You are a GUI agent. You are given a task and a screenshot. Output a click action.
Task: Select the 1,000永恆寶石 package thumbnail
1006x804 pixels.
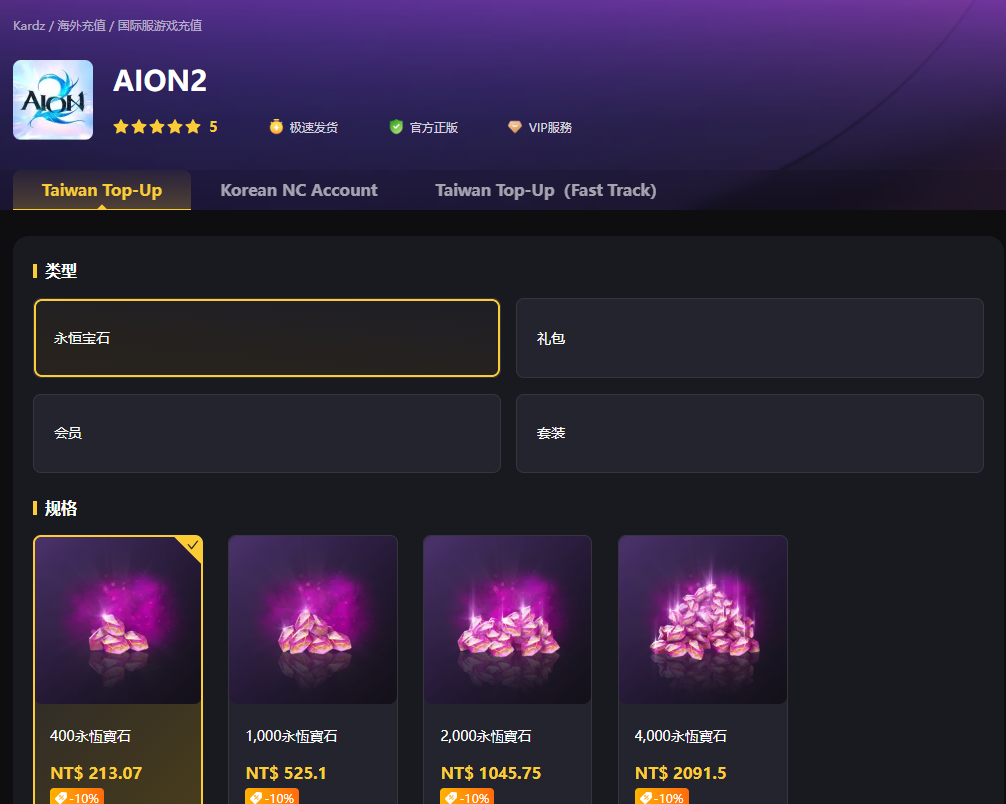[313, 620]
